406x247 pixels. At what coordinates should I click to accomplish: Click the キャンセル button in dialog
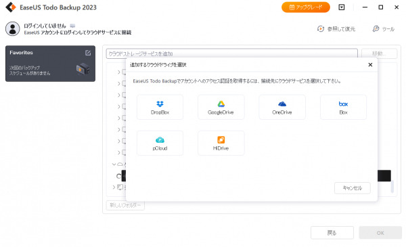[352, 188]
